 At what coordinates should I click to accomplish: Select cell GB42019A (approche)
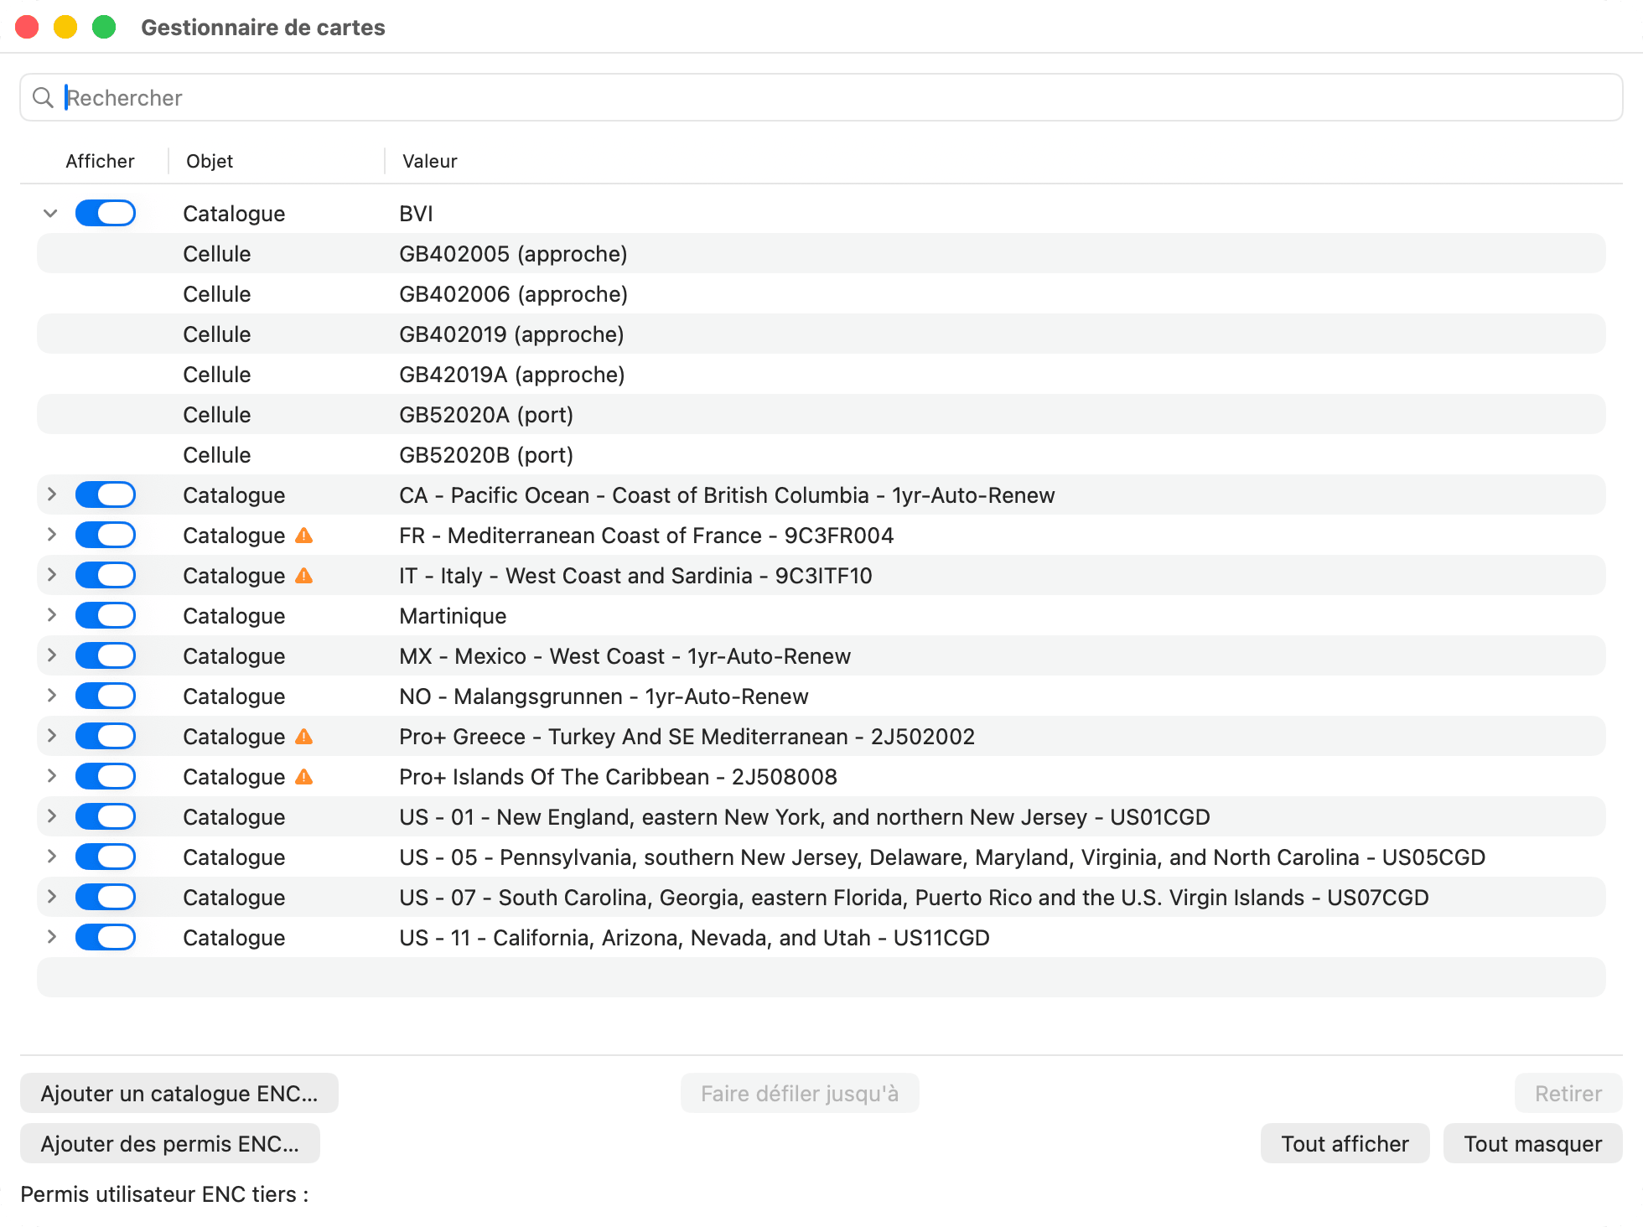click(x=821, y=374)
